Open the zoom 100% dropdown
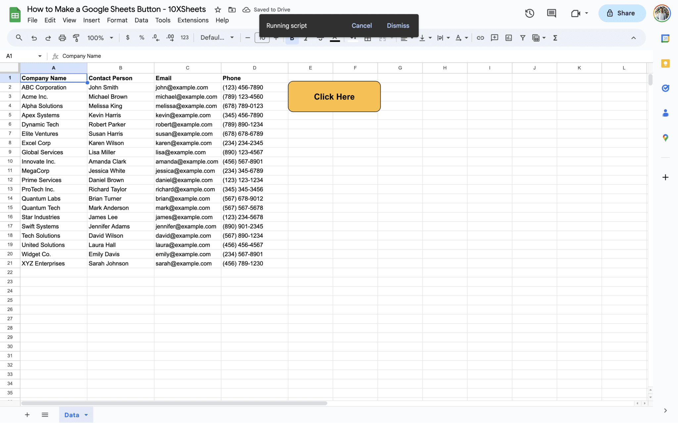The image size is (678, 423). click(x=100, y=38)
